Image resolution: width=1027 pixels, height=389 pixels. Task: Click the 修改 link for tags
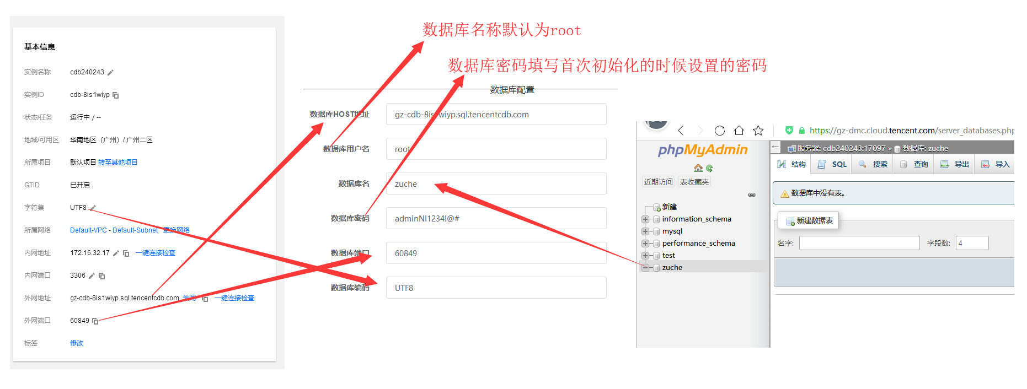tap(77, 343)
